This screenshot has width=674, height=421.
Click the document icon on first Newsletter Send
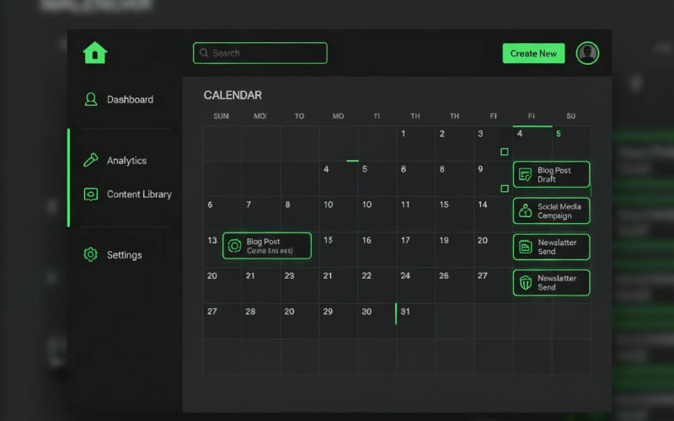(525, 247)
